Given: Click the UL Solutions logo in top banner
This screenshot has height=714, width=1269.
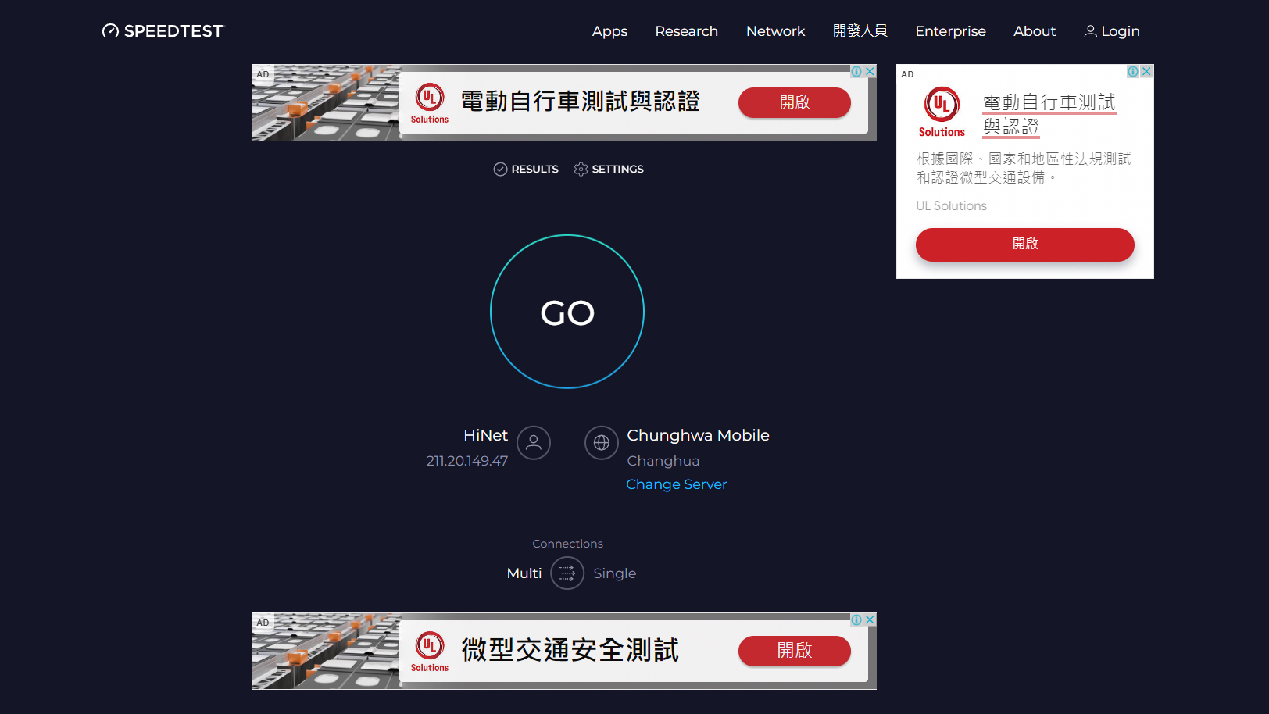Looking at the screenshot, I should point(430,103).
